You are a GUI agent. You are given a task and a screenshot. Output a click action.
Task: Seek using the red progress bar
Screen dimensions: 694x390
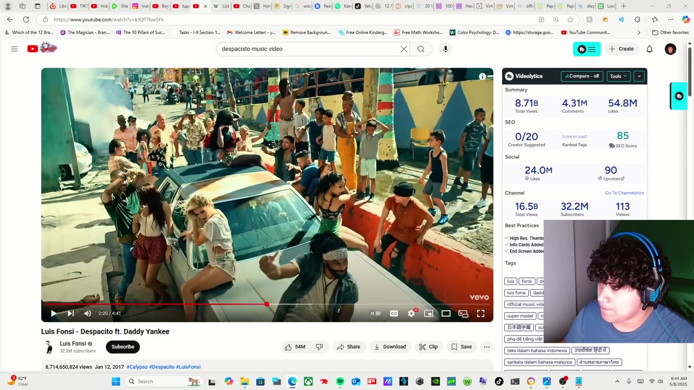pyautogui.click(x=267, y=304)
